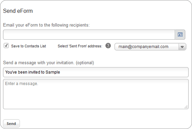Click the 'Enter a message.' placeholder text
Viewport: 192px width, 129px height.
pos(22,84)
